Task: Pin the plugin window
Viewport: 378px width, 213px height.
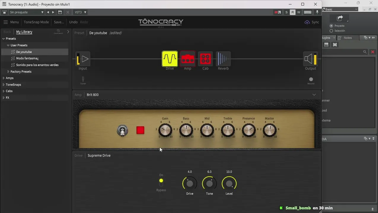Action: click(x=317, y=12)
